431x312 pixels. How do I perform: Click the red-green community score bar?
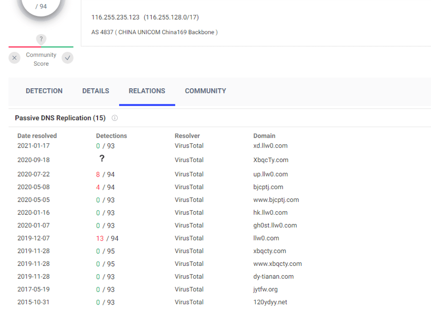click(x=41, y=47)
